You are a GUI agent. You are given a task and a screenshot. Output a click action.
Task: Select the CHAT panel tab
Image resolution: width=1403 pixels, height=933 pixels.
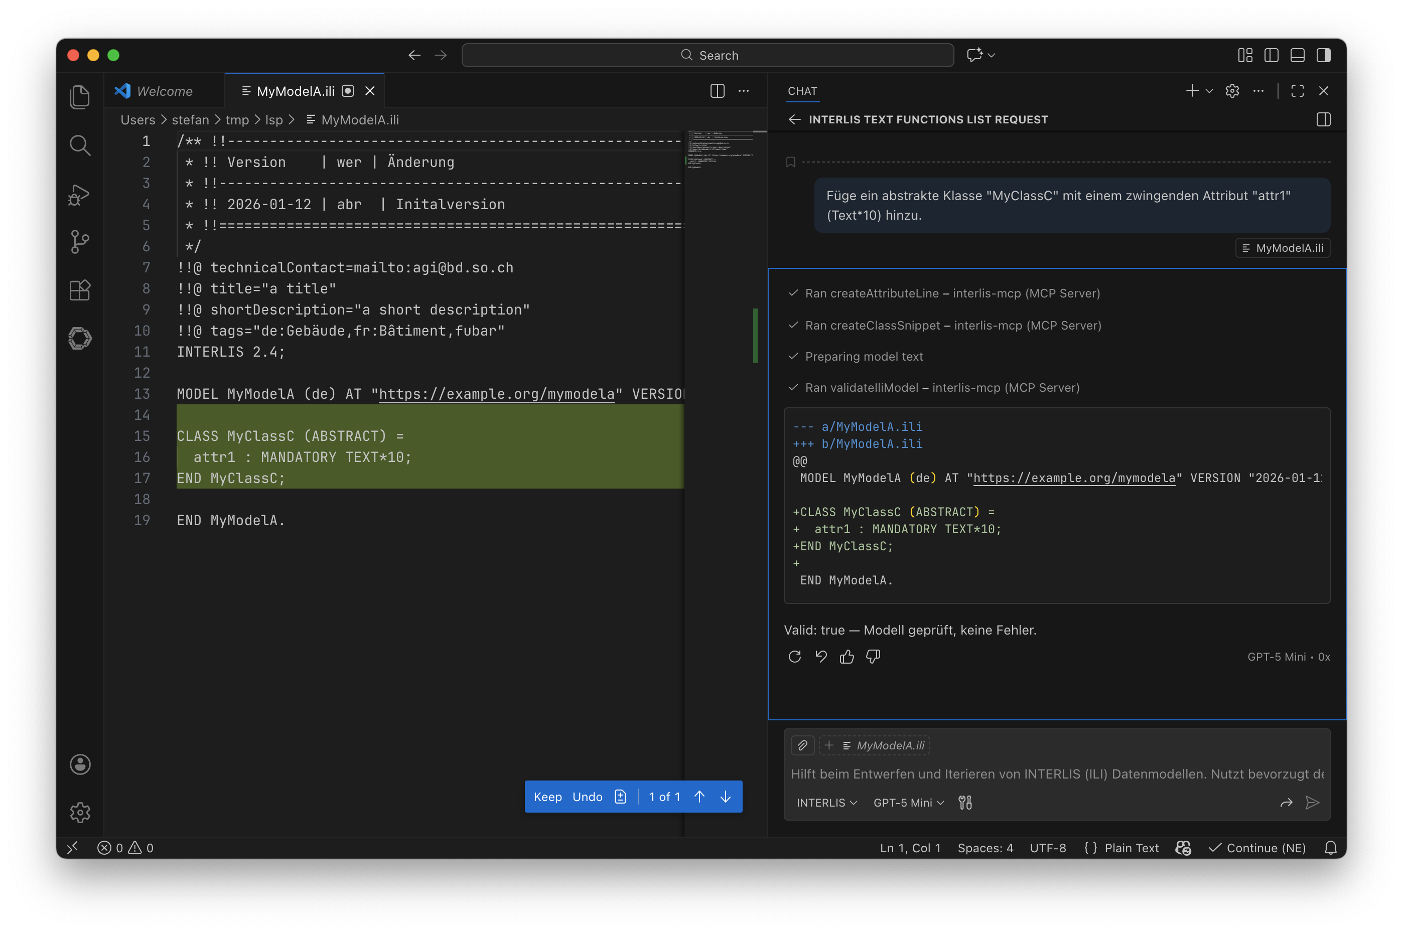[x=802, y=90]
